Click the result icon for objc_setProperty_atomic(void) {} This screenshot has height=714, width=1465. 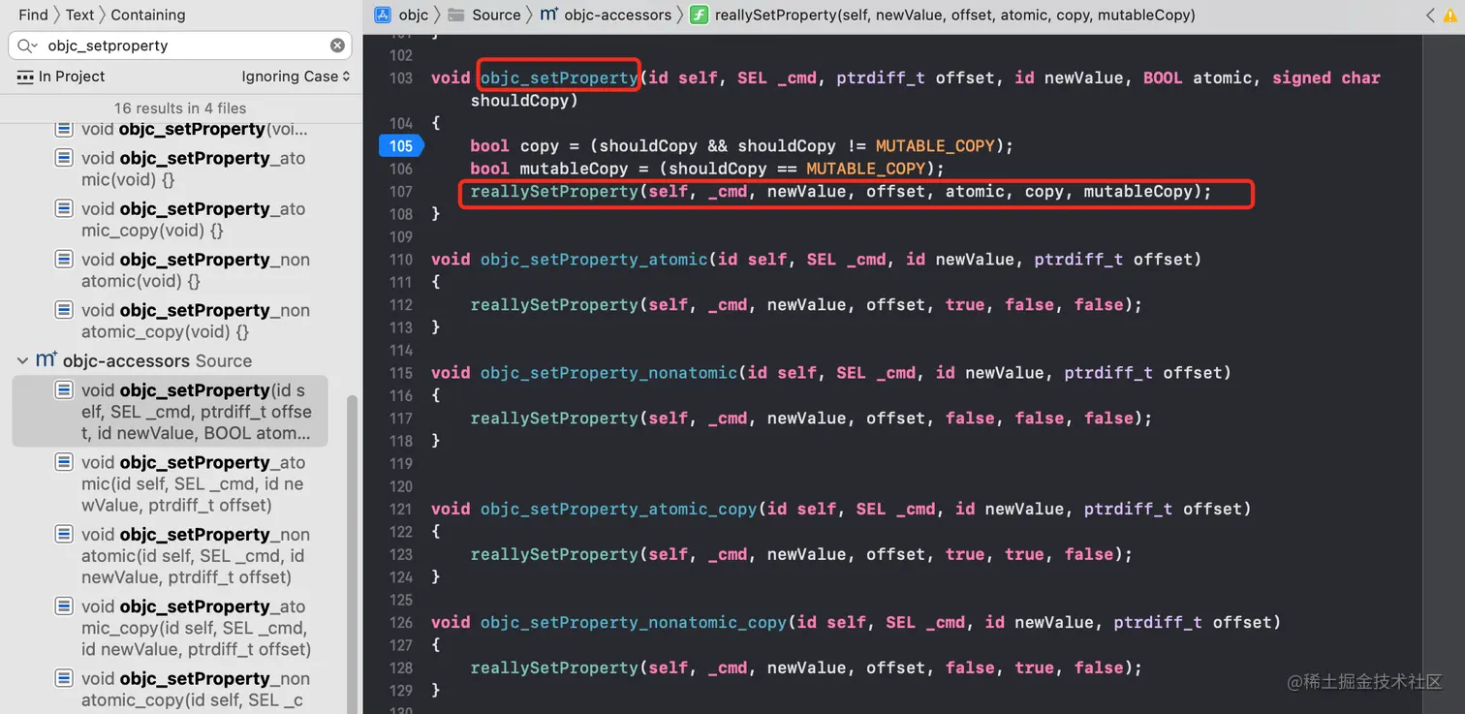(x=64, y=158)
